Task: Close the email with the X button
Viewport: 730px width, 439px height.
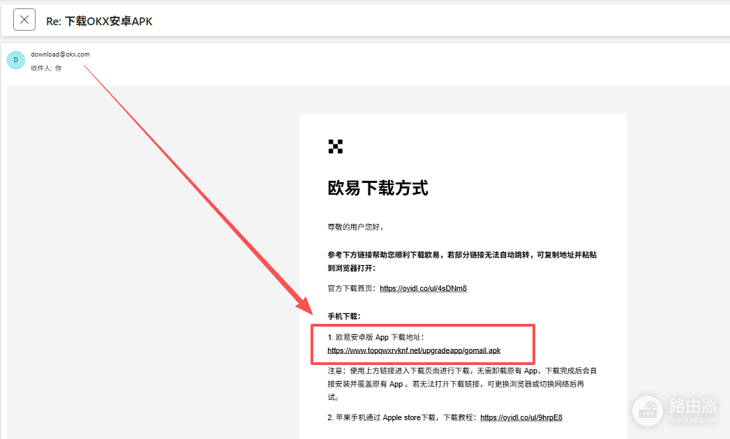Action: tap(24, 20)
